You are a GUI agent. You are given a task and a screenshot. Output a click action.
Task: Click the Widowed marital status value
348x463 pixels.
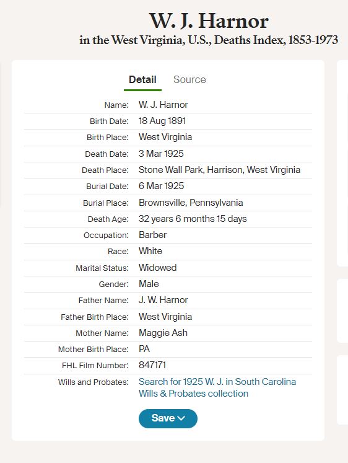point(157,268)
